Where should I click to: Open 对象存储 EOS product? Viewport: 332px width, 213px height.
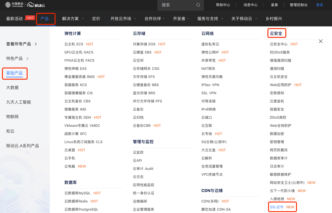(144, 44)
